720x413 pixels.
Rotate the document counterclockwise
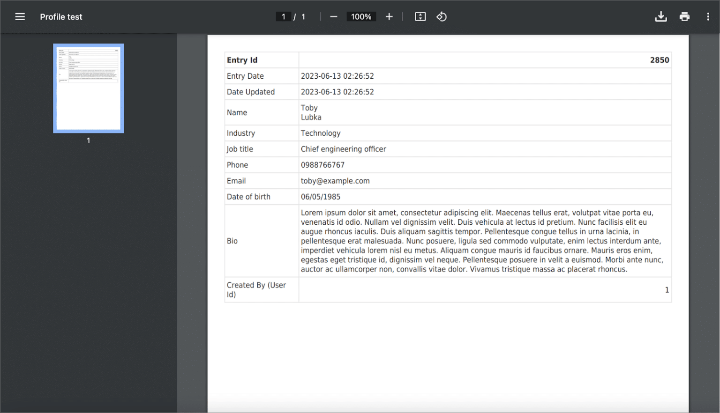tap(441, 16)
